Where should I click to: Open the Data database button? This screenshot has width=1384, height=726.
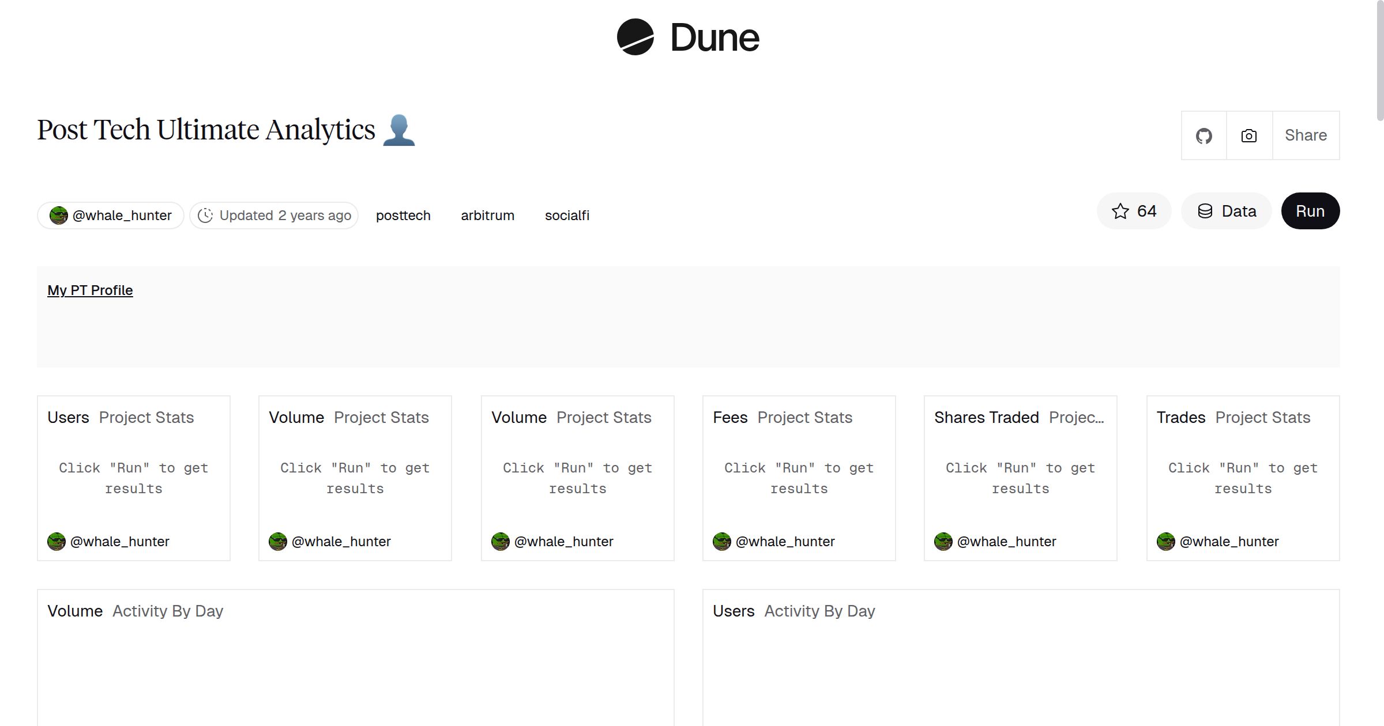[1227, 211]
